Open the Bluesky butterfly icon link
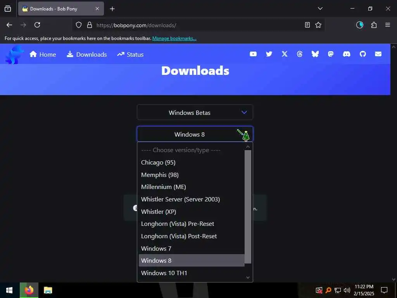The height and width of the screenshot is (298, 397). (315, 54)
